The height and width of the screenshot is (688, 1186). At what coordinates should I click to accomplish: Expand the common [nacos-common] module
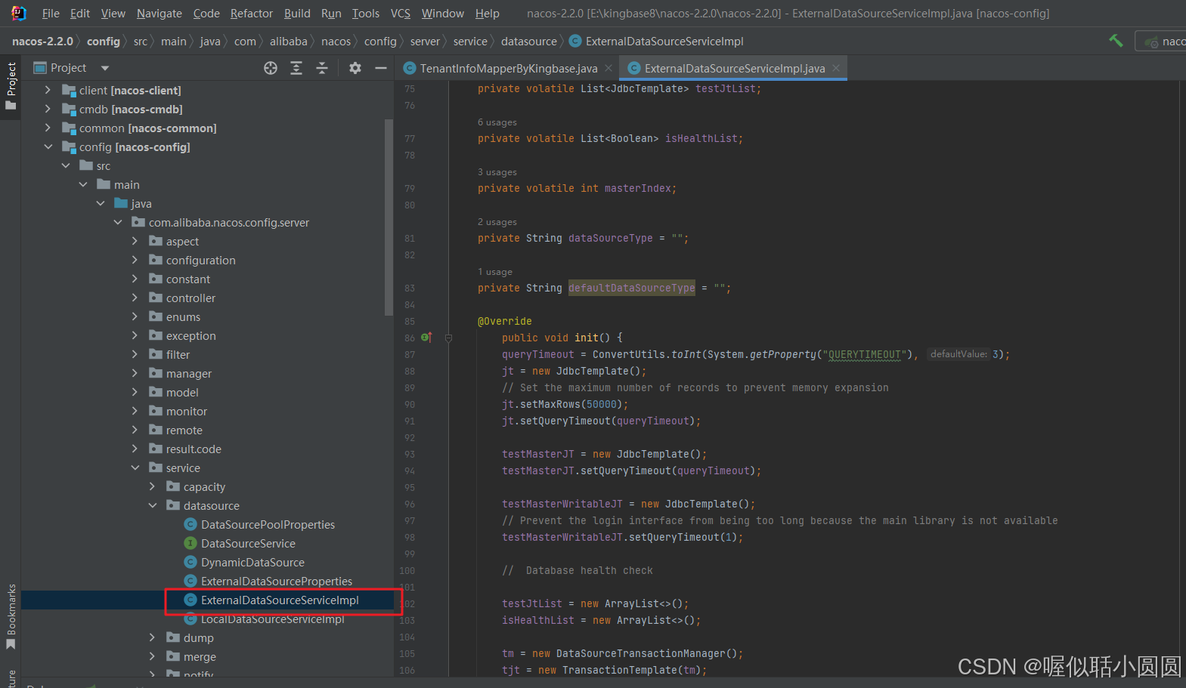(x=48, y=128)
